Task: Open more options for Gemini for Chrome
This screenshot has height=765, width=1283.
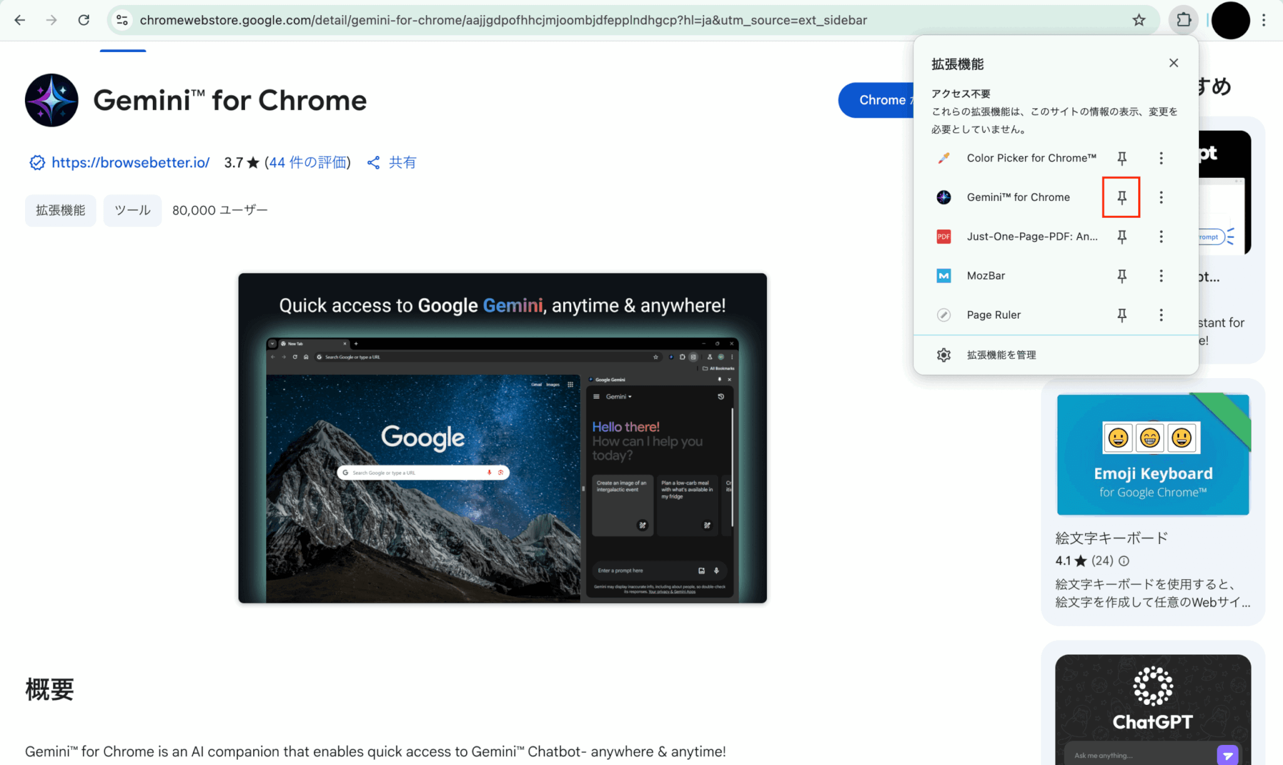Action: [1161, 197]
